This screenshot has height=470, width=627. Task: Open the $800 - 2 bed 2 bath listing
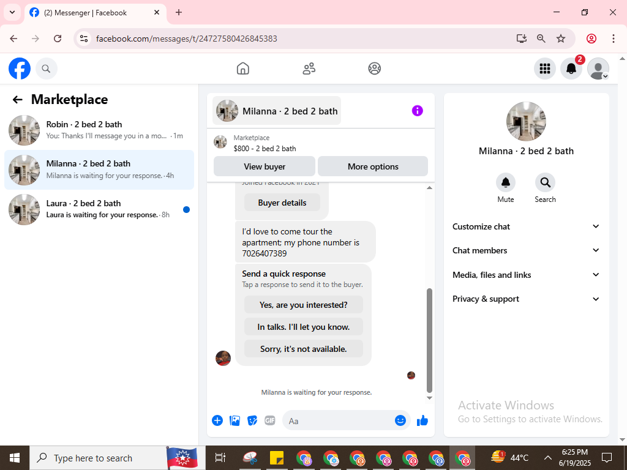click(x=265, y=149)
